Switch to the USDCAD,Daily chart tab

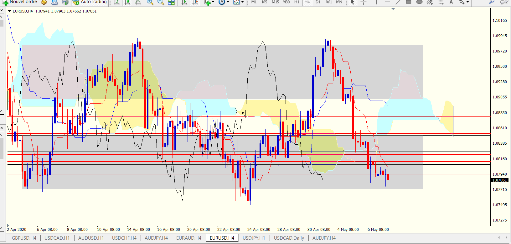[289, 238]
